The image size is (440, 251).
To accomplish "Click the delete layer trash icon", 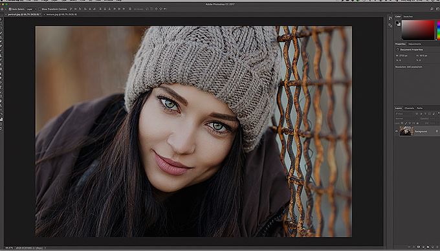I will pyautogui.click(x=437, y=246).
